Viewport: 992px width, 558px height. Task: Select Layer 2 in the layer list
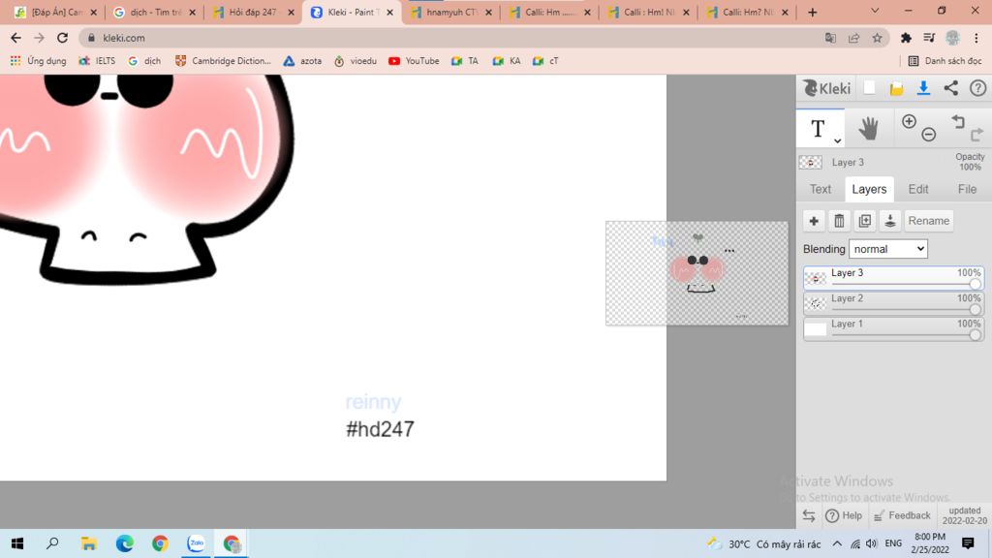893,303
